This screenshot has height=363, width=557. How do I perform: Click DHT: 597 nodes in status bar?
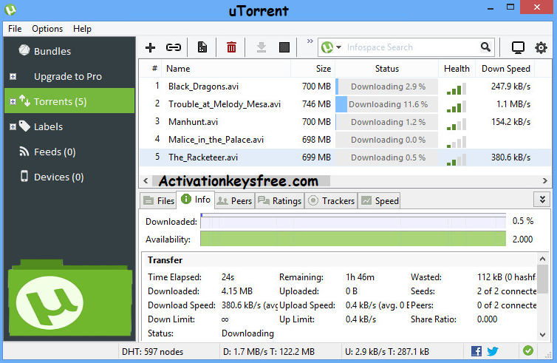click(152, 352)
